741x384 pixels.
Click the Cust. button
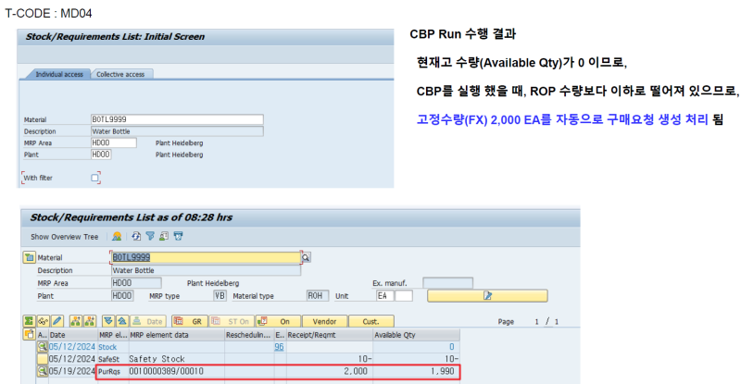tap(371, 321)
